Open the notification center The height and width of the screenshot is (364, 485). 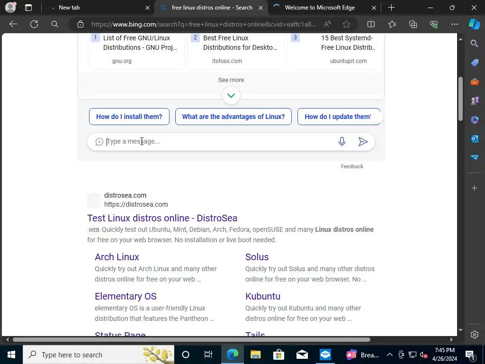470,355
